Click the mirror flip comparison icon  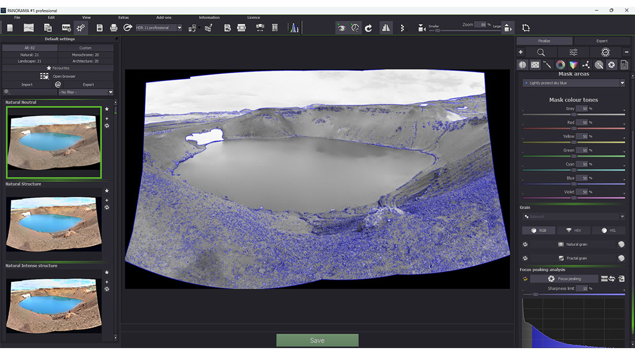coord(385,28)
